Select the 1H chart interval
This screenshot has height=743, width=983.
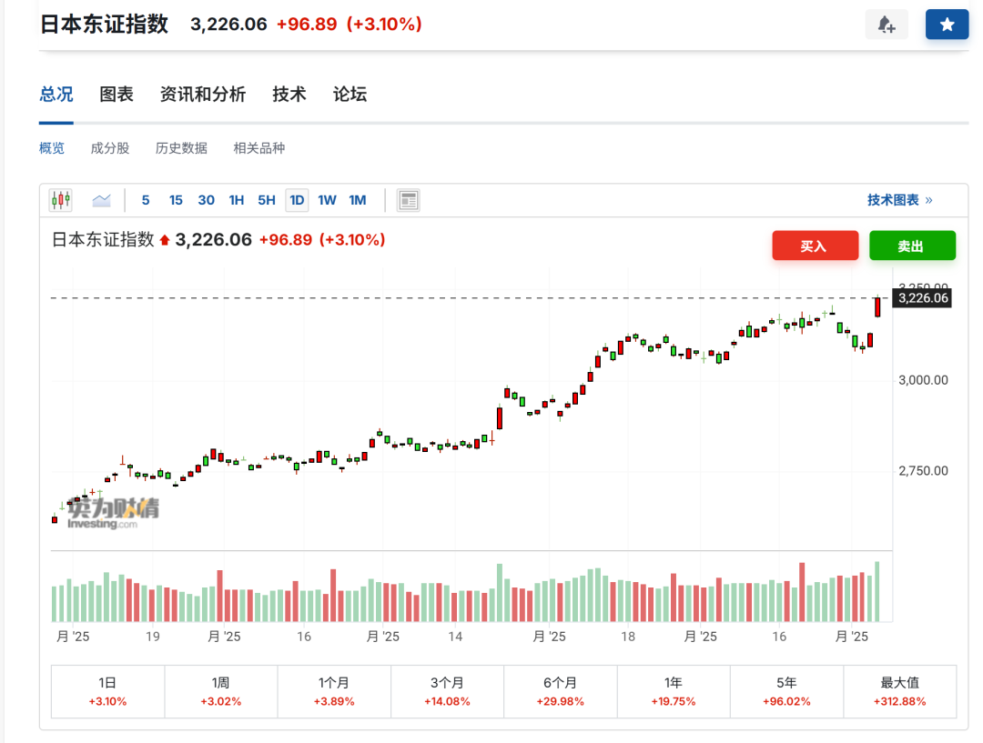[x=237, y=200]
